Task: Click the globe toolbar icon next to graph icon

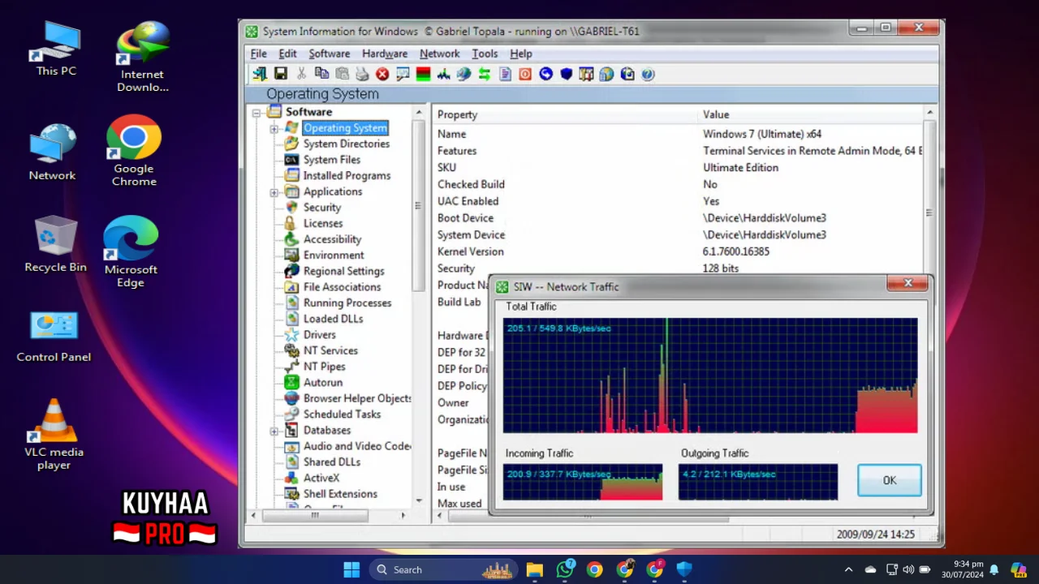Action: [x=463, y=74]
